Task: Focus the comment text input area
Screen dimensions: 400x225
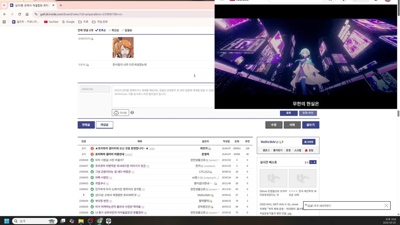Action: 163,97
